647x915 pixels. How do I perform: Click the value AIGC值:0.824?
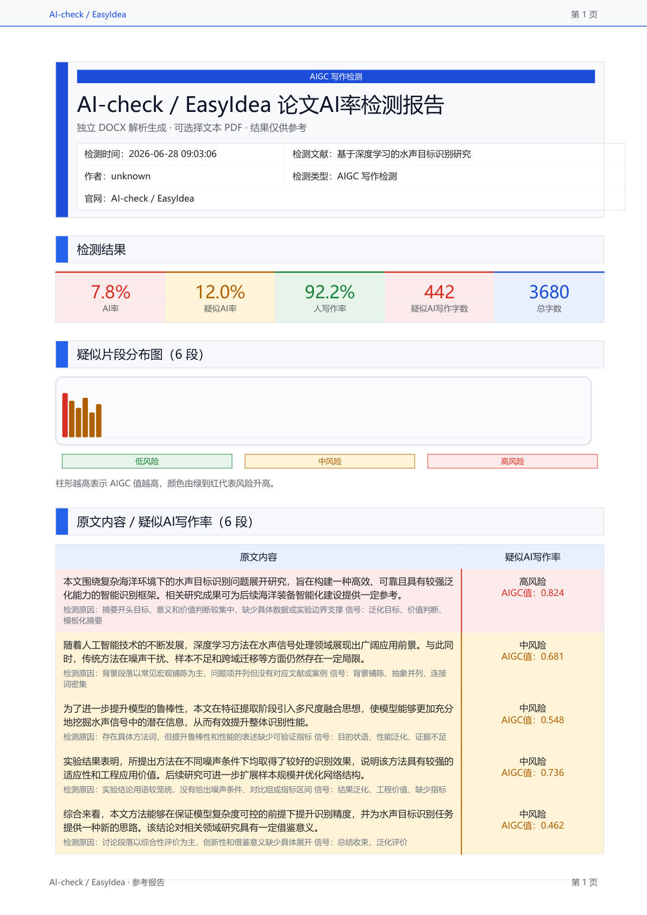533,593
